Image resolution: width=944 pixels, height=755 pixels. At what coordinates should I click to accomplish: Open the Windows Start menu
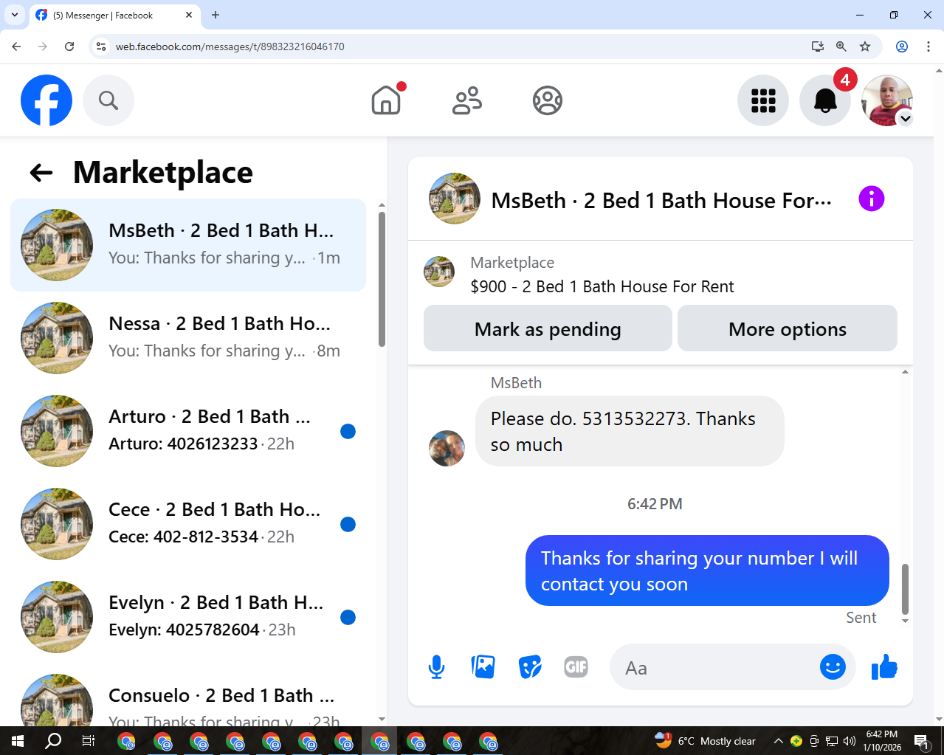coord(18,741)
